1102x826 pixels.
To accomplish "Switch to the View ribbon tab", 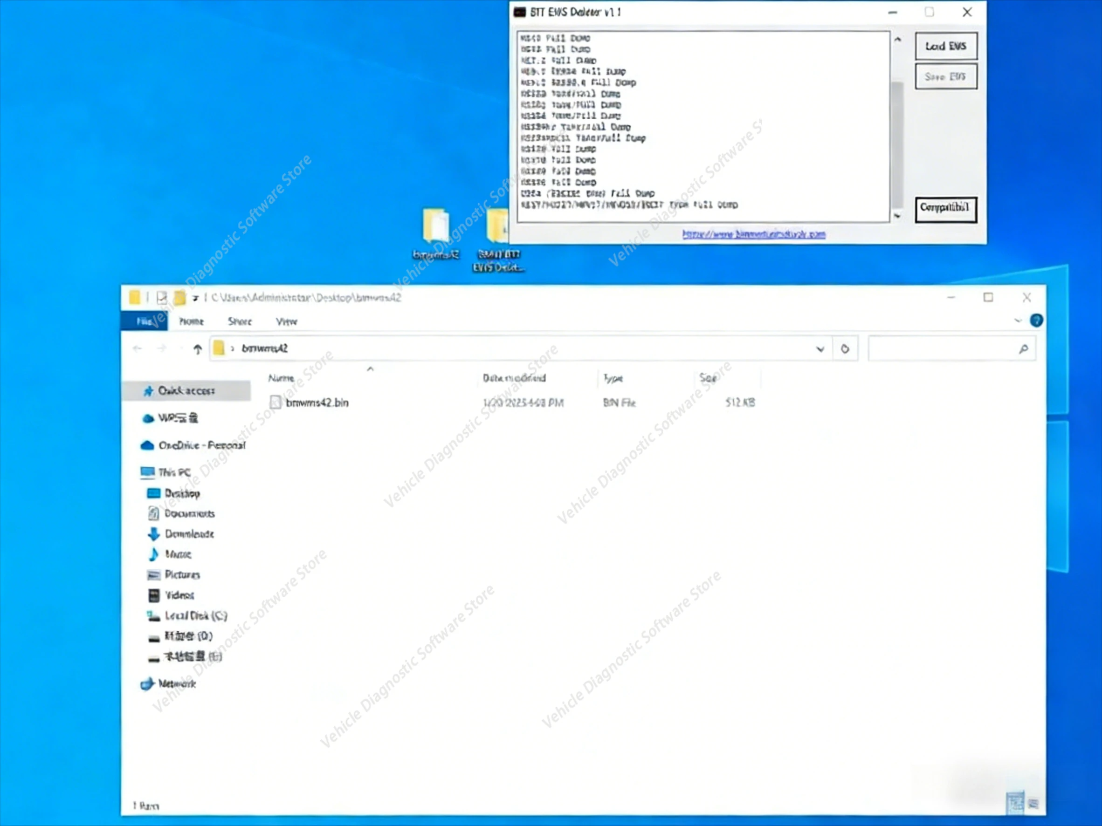I will pyautogui.click(x=287, y=321).
